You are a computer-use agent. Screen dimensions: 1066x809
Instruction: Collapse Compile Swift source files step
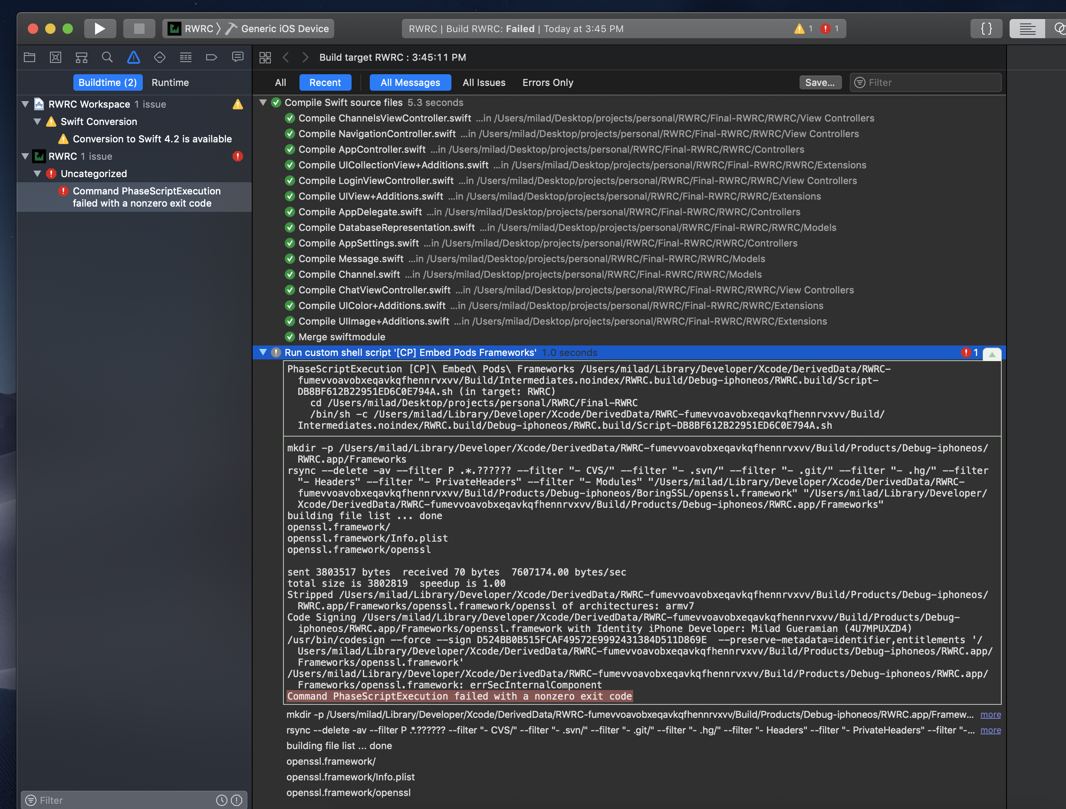pyautogui.click(x=263, y=102)
